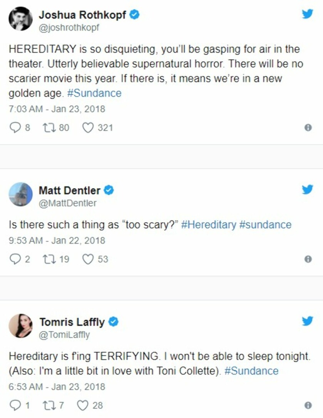Open the #Sundance hashtag in Joshua Rothkopf's tweet
This screenshot has height=418, width=323.
point(94,93)
